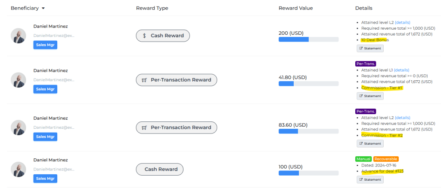Click Per-Trans. tag above Commission - Tier #1
Screen dimensions: 441x188
tap(366, 64)
